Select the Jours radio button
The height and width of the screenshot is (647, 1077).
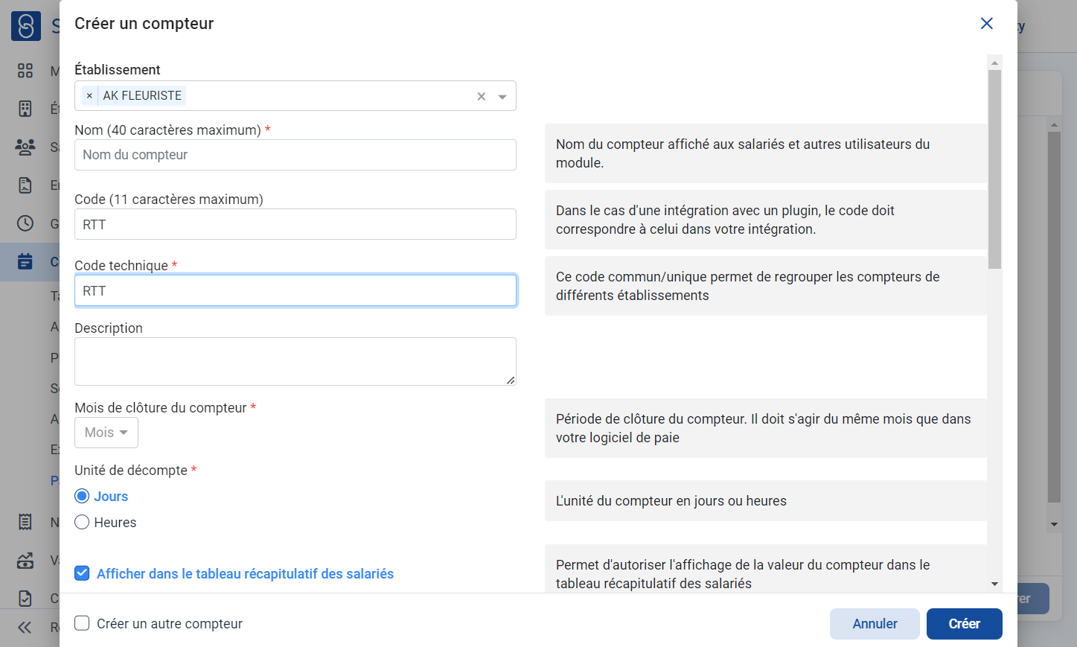click(82, 497)
